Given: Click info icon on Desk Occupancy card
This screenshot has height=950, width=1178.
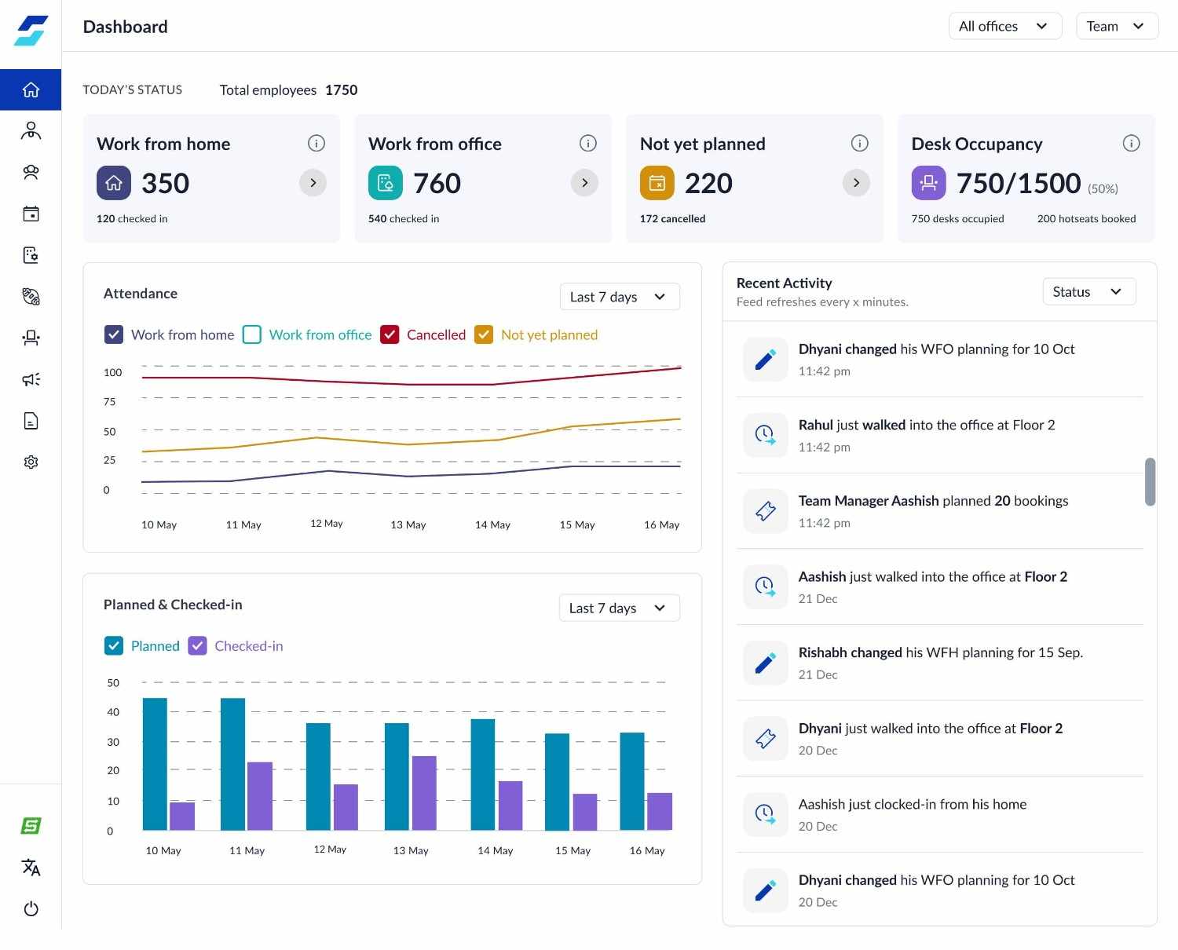Looking at the screenshot, I should [x=1131, y=143].
